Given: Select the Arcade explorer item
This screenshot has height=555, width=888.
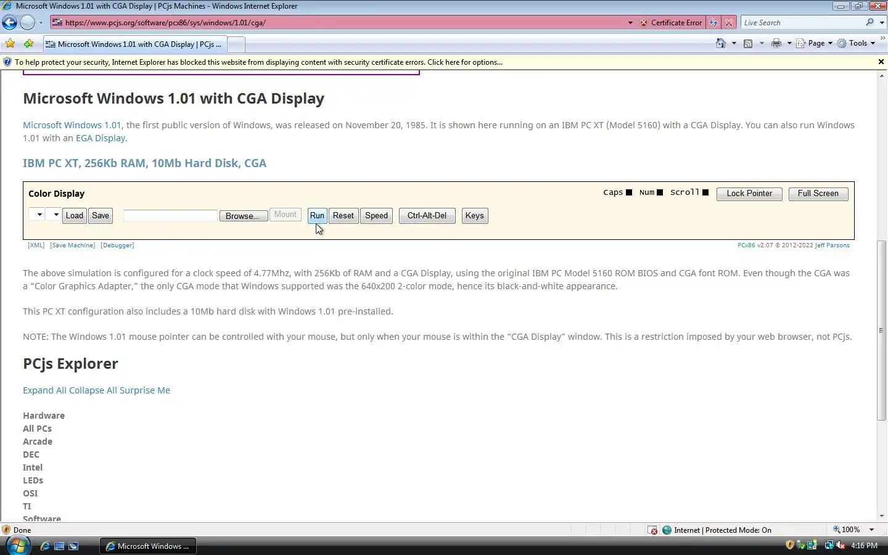Looking at the screenshot, I should (38, 442).
